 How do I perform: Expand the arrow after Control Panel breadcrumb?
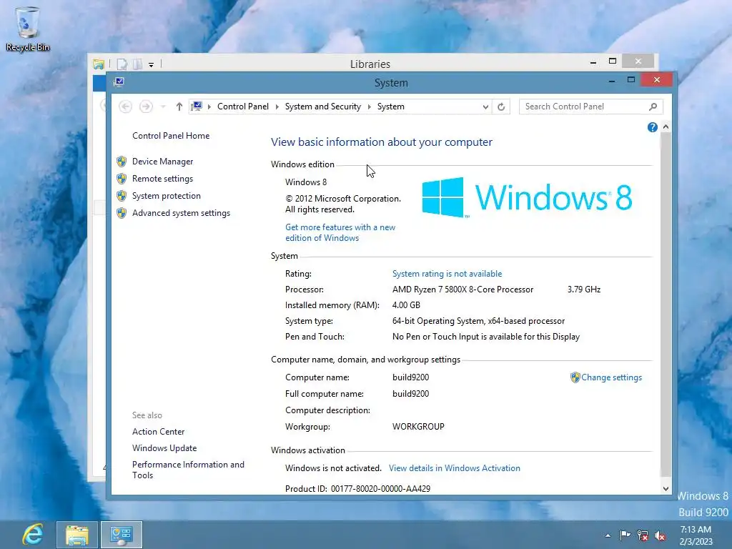tap(277, 107)
